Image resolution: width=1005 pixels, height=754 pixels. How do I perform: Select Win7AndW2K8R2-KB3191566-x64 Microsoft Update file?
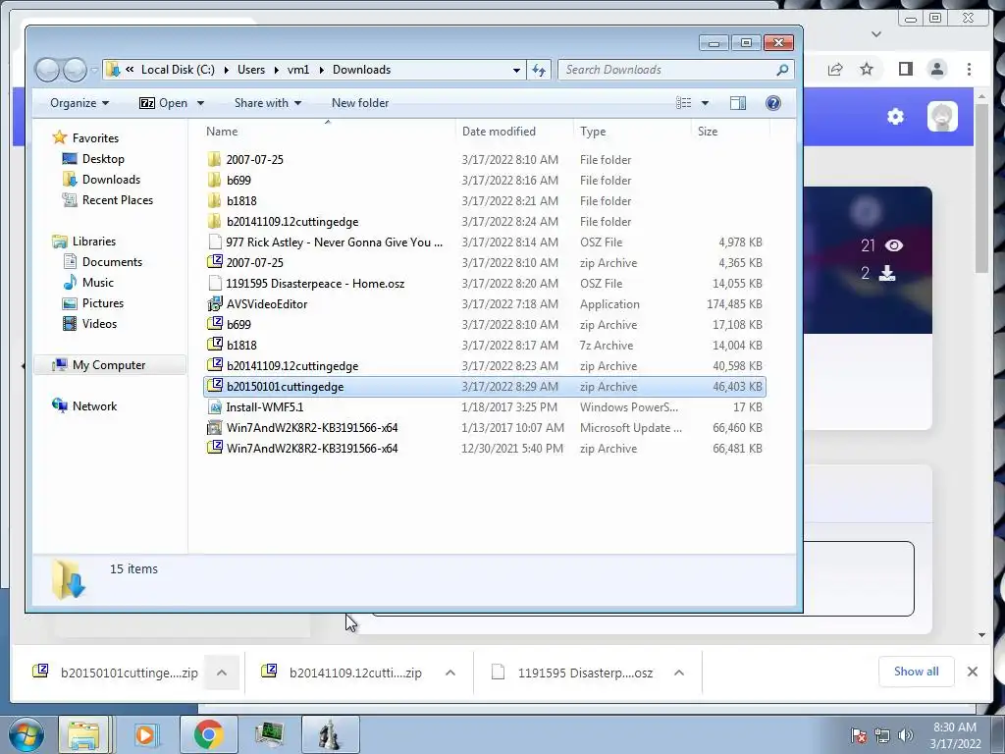tap(485, 428)
